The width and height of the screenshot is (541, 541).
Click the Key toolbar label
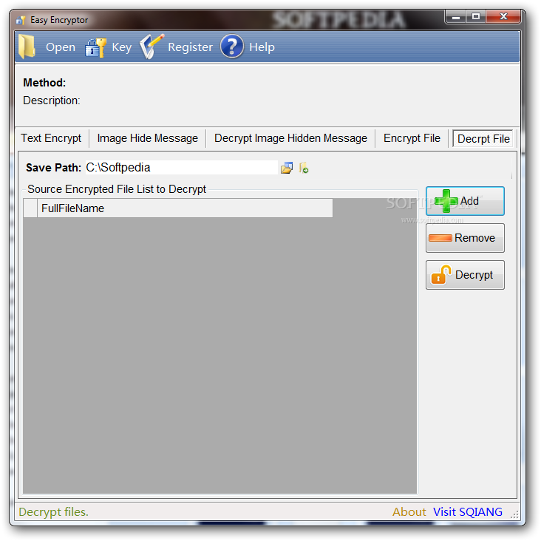121,47
